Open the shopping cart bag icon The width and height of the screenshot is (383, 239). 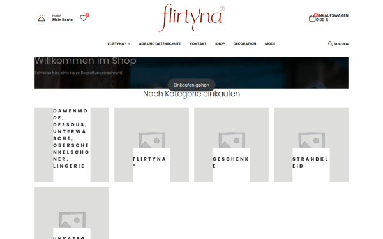(312, 18)
